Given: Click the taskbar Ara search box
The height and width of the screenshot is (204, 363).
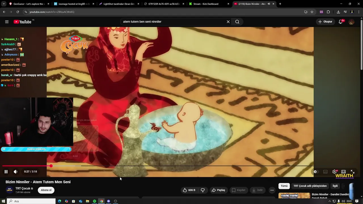Looking at the screenshot, I should click(x=31, y=201).
